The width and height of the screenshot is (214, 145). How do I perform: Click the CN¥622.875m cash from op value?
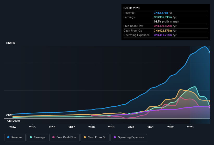click(x=163, y=31)
